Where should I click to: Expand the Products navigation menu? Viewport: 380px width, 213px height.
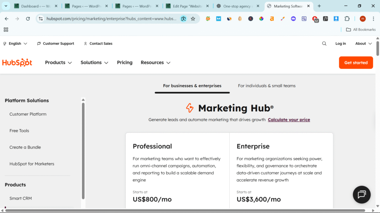58,62
